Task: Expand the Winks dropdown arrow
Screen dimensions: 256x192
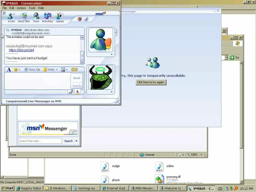Action: point(57,70)
